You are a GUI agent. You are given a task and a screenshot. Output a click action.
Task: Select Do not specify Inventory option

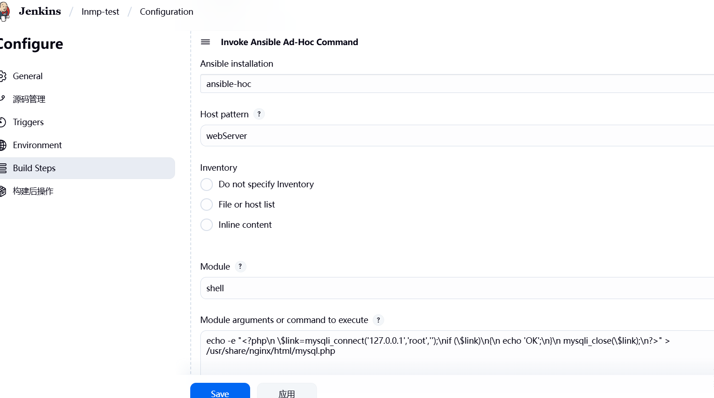(x=206, y=185)
